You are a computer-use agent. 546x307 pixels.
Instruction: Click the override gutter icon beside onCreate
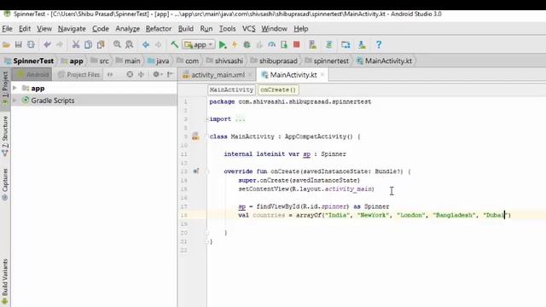pos(196,171)
